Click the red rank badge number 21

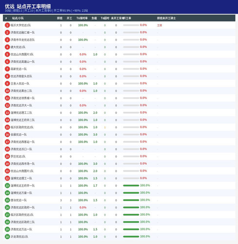tap(7, 171)
